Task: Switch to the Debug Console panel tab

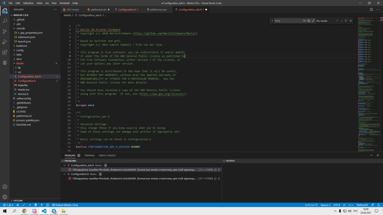Action: [x=107, y=155]
